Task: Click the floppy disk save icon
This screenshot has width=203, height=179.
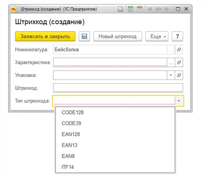Action: pyautogui.click(x=84, y=36)
